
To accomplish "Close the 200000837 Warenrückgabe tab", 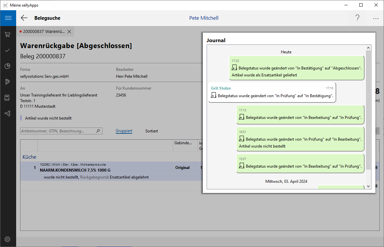I will click(69, 32).
